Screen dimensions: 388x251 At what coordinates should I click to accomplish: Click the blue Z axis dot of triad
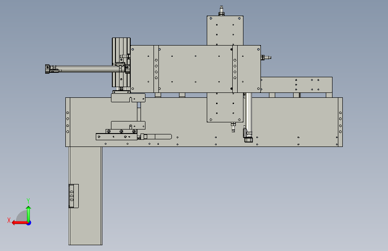coord(29,223)
